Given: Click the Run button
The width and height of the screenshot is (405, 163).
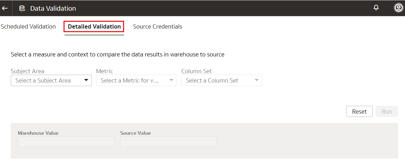Looking at the screenshot, I should (x=387, y=112).
